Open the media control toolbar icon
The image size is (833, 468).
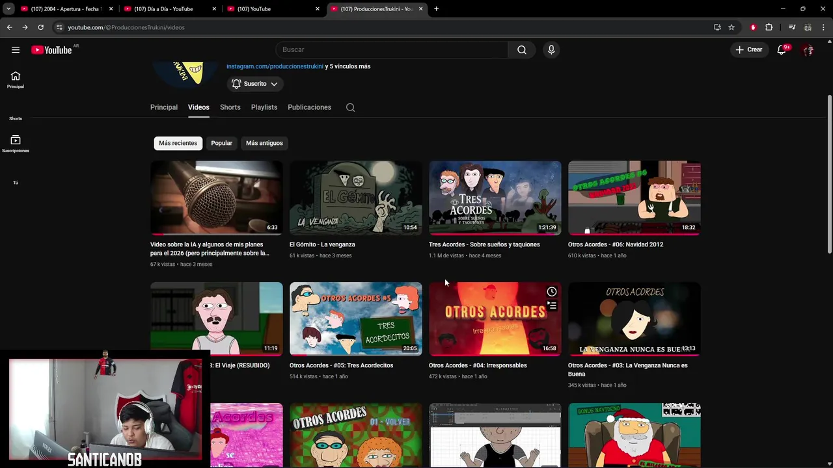792,27
